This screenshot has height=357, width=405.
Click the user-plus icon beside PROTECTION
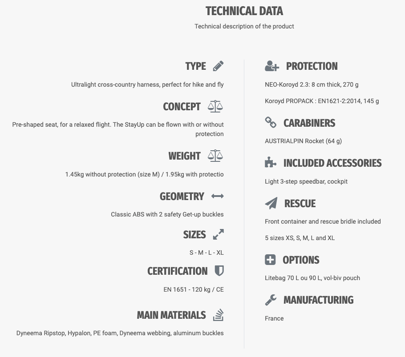click(271, 66)
